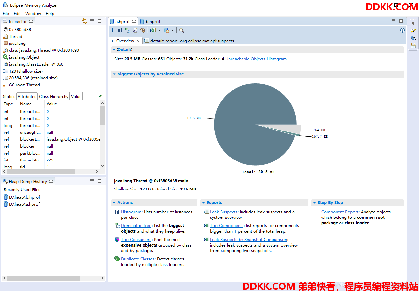Open the overview pane info icon
This screenshot has width=419, height=291.
tap(112, 30)
